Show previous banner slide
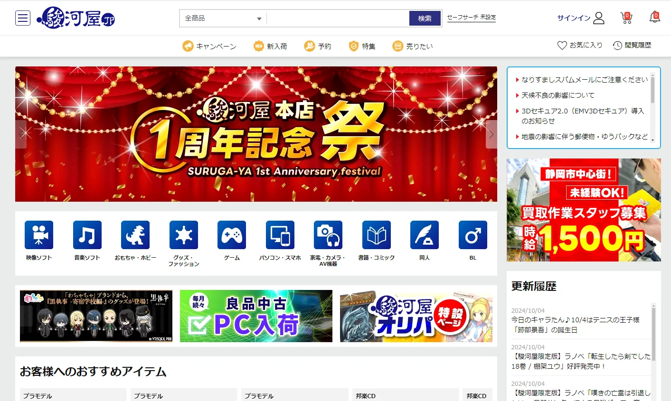This screenshot has width=671, height=401. click(x=21, y=134)
